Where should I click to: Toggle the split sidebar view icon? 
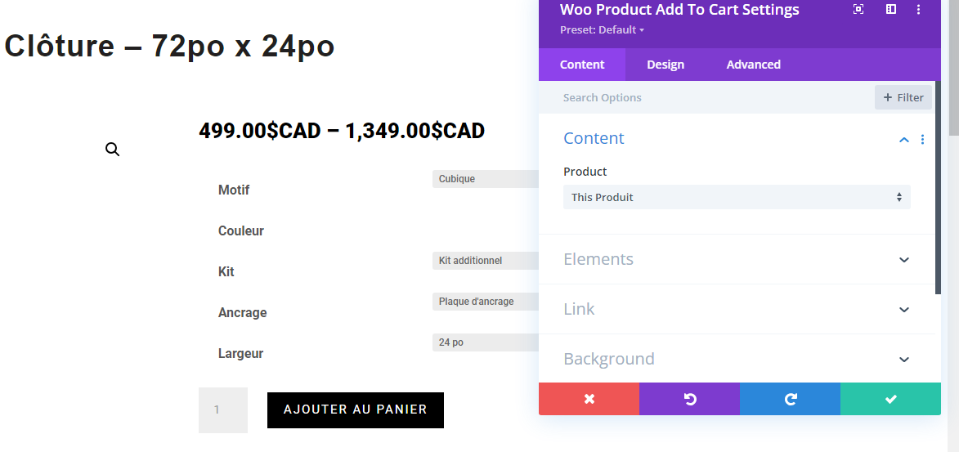891,9
